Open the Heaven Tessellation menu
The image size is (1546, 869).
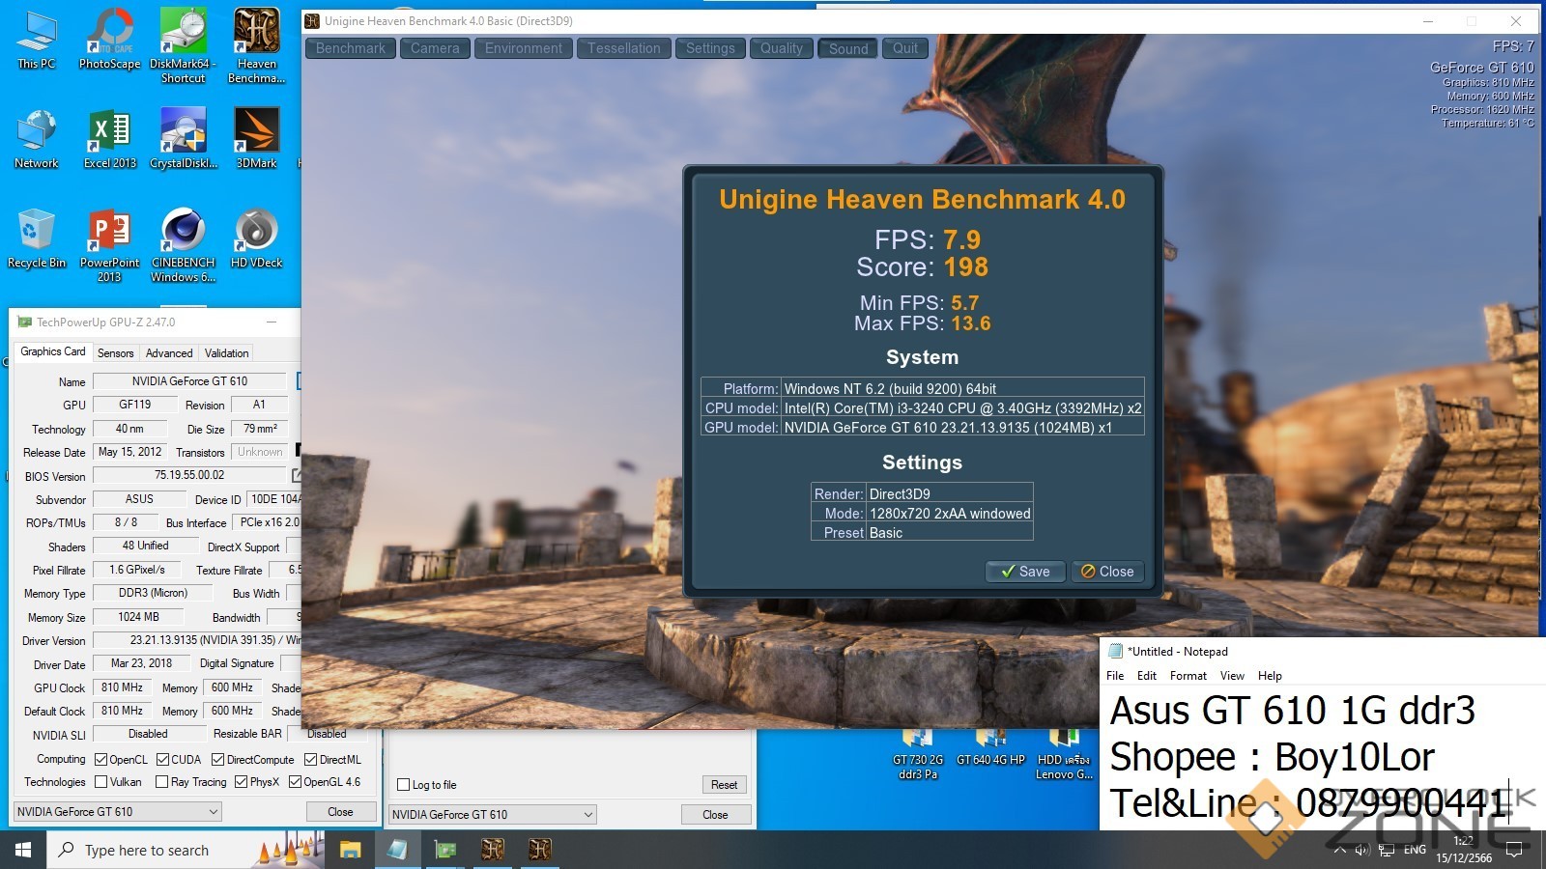(x=624, y=48)
